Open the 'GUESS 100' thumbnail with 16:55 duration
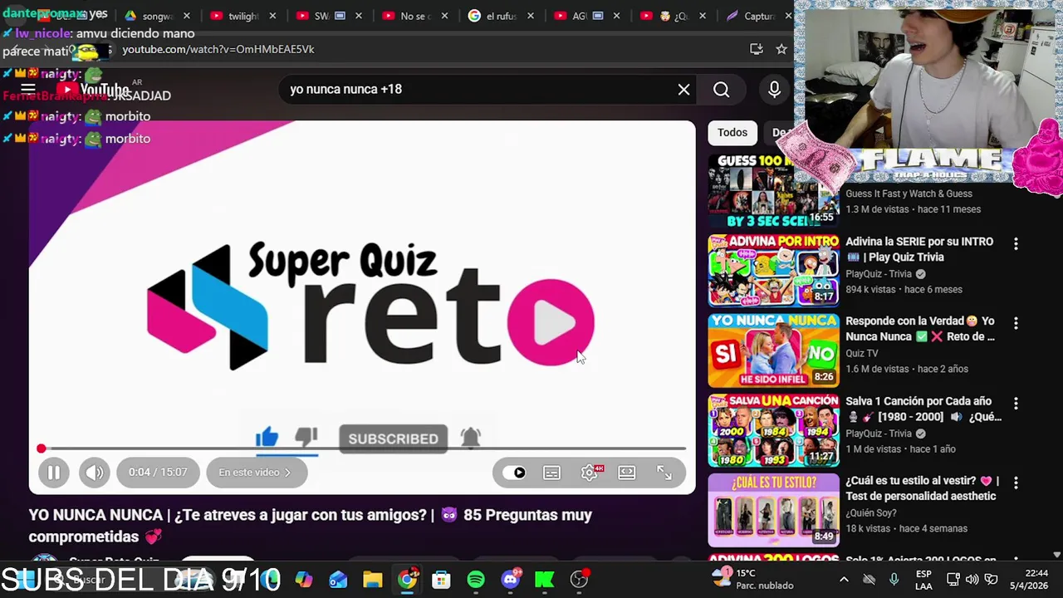Screen dimensions: 1063x598 tap(773, 190)
